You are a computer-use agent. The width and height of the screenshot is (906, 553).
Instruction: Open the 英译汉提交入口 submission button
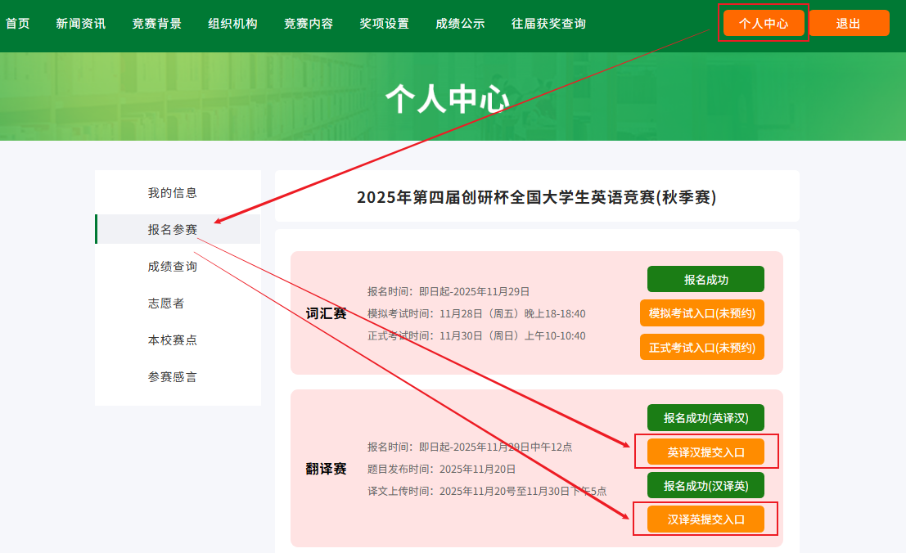(705, 452)
